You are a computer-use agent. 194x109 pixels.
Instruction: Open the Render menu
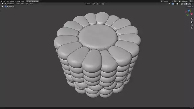[12, 1]
